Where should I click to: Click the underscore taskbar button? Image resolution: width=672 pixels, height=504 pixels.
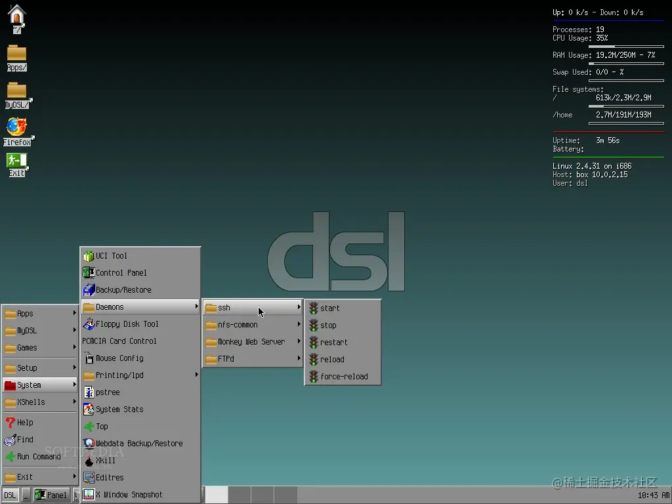(x=26, y=495)
